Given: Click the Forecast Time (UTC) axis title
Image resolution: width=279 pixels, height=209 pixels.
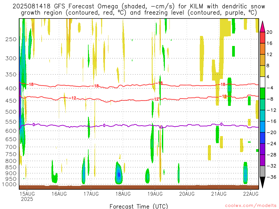Looking at the screenshot, I should coord(139,206).
